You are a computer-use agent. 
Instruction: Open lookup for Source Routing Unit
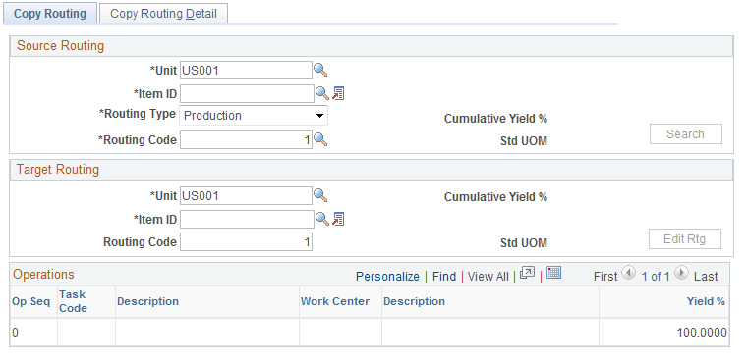tap(320, 70)
